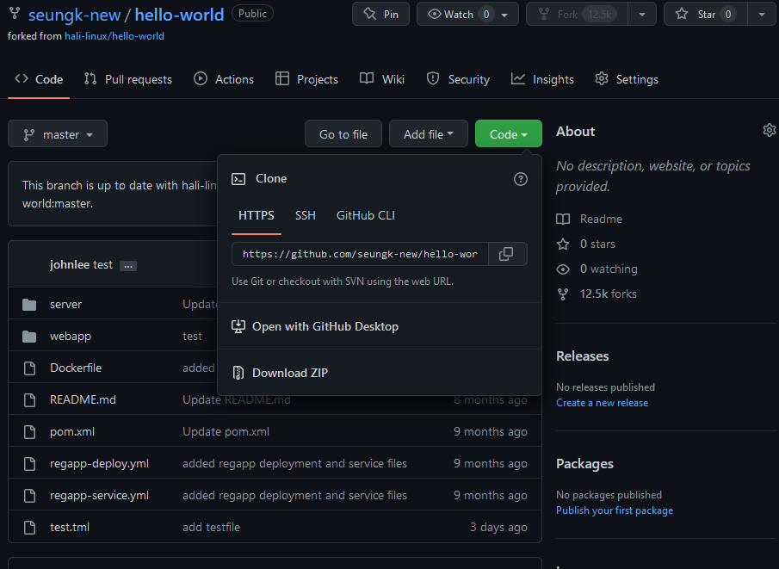Pin the hello-world repository
Viewport: 779px width, 569px height.
point(380,14)
